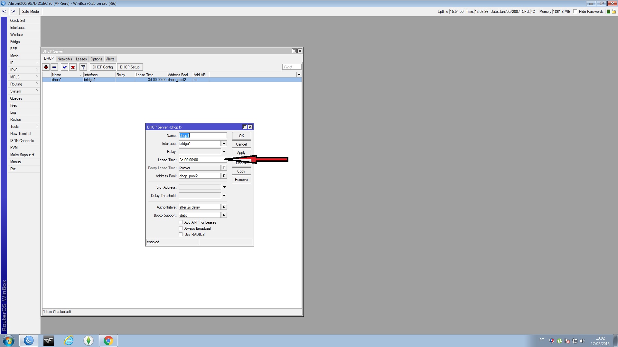The image size is (618, 347).
Task: Enable Add ARP For Leases checkbox
Action: (181, 222)
